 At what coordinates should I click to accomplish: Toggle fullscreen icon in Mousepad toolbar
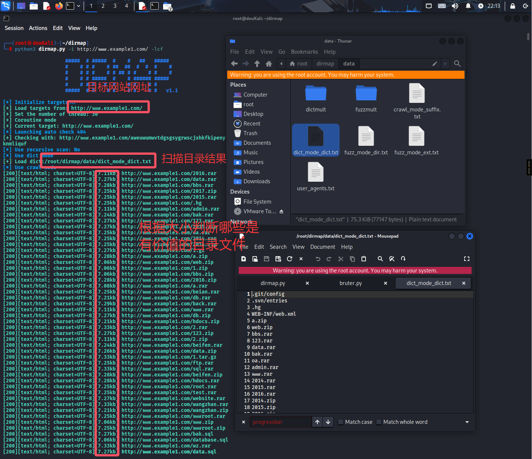[467, 259]
